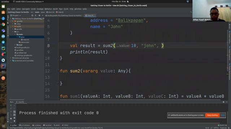The width and height of the screenshot is (231, 129).
Task: Open the Terminal tool window
Action: pyautogui.click(x=47, y=125)
